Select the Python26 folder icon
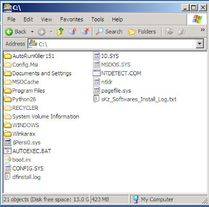The image size is (209, 207). coord(8,99)
